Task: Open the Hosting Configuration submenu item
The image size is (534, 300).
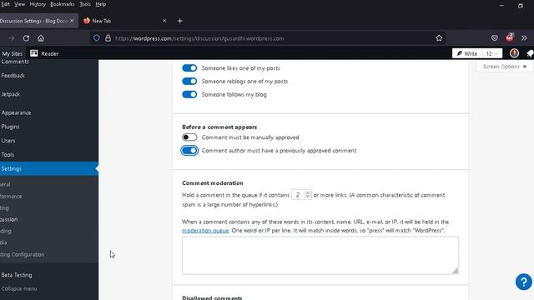Action: [x=23, y=254]
